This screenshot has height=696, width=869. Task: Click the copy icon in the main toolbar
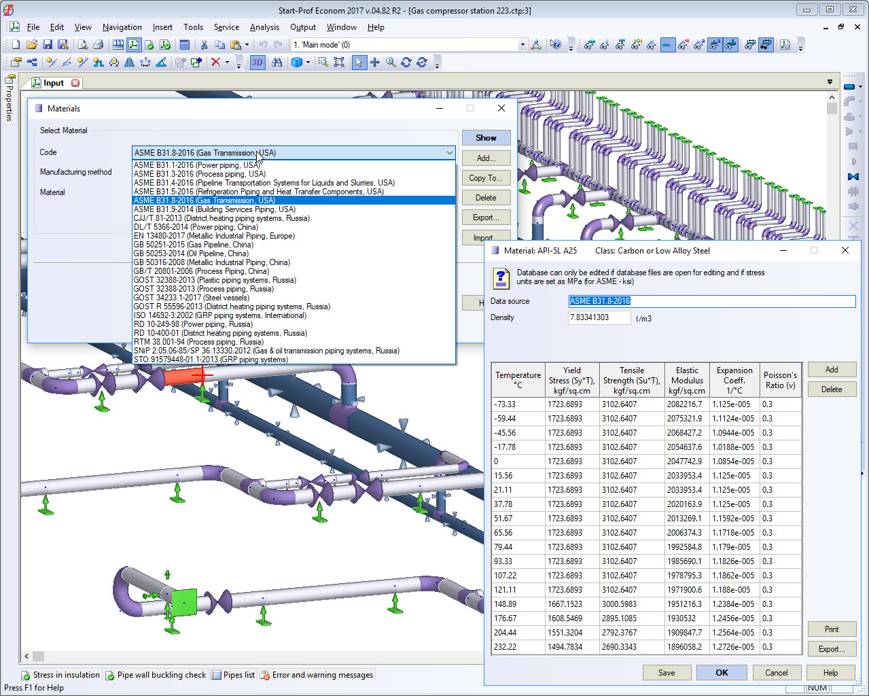tap(219, 45)
